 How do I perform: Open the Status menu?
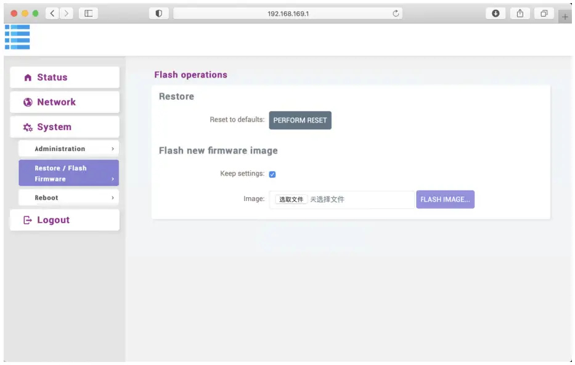[65, 78]
